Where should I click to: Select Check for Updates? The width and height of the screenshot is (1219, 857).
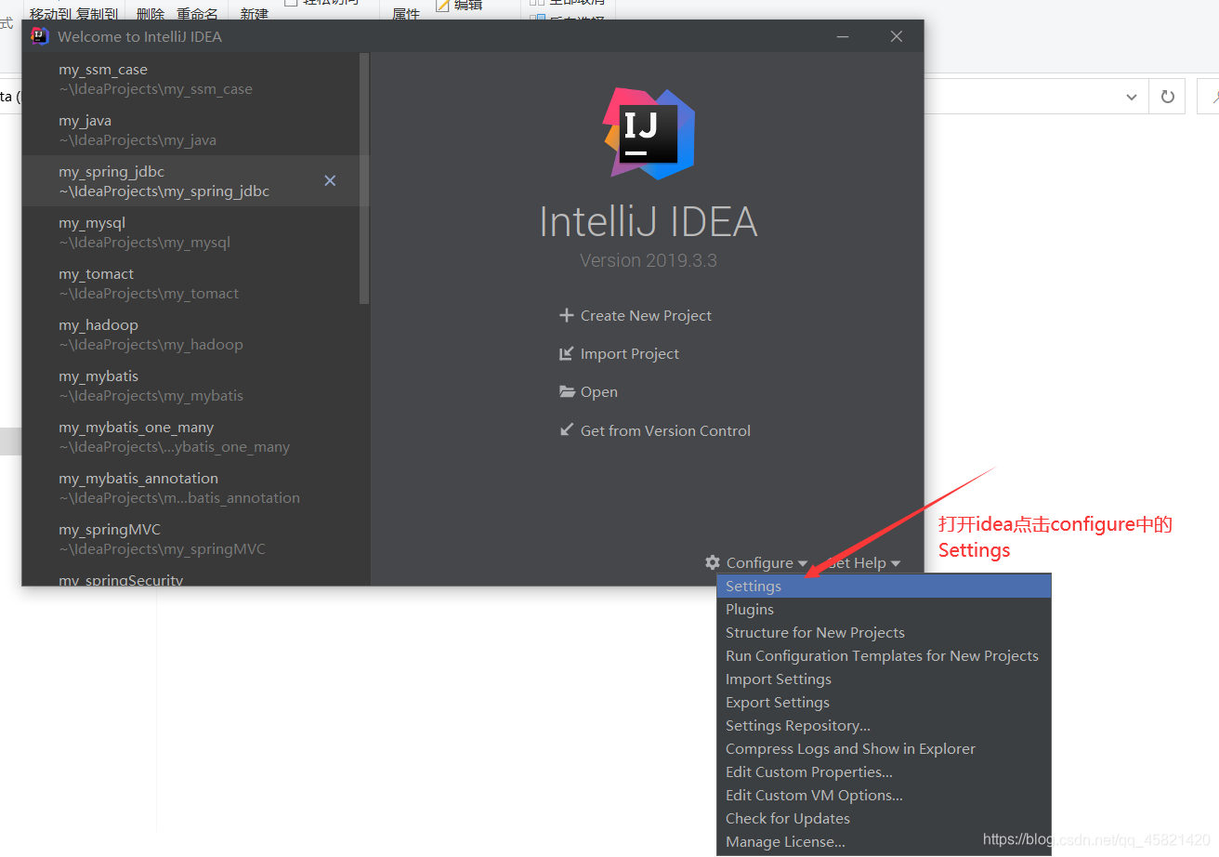(x=884, y=818)
